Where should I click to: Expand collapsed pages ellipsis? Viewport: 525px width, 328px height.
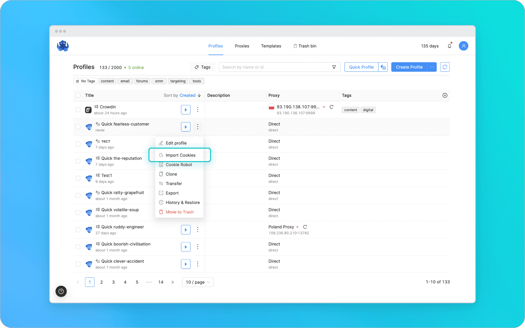click(x=149, y=282)
